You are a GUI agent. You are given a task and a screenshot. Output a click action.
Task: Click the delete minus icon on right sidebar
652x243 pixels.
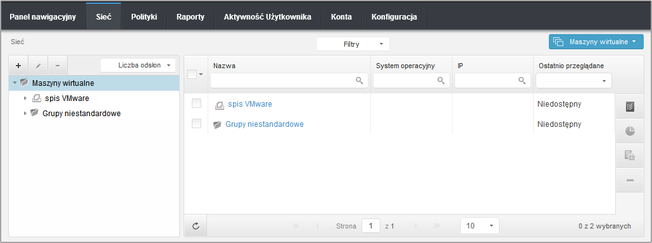[x=630, y=180]
